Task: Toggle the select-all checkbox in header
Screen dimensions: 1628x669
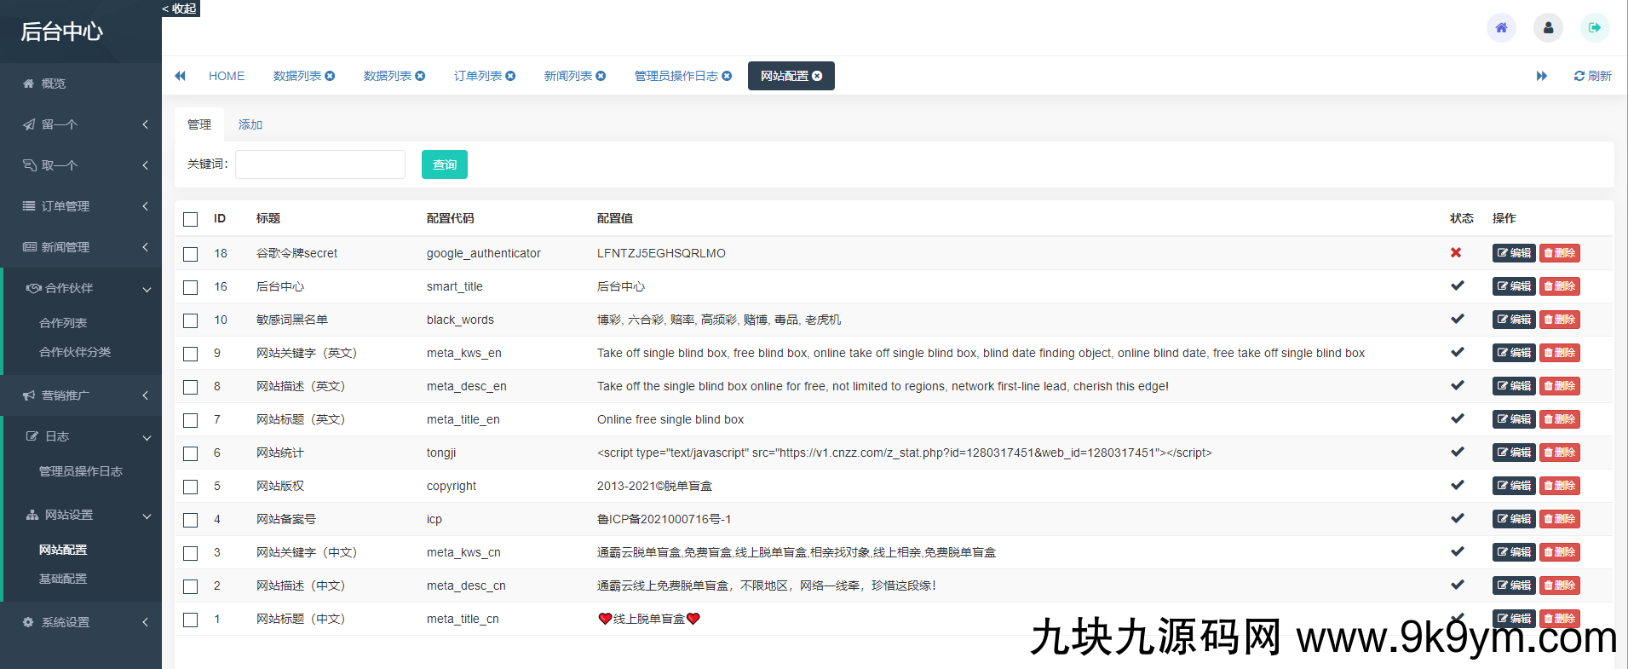Action: tap(191, 220)
